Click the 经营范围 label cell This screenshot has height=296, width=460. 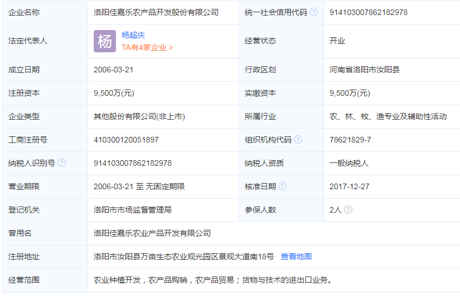tap(45, 280)
